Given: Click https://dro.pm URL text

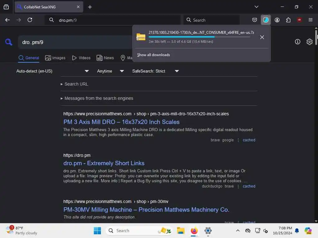Looking at the screenshot, I should coord(77,155).
